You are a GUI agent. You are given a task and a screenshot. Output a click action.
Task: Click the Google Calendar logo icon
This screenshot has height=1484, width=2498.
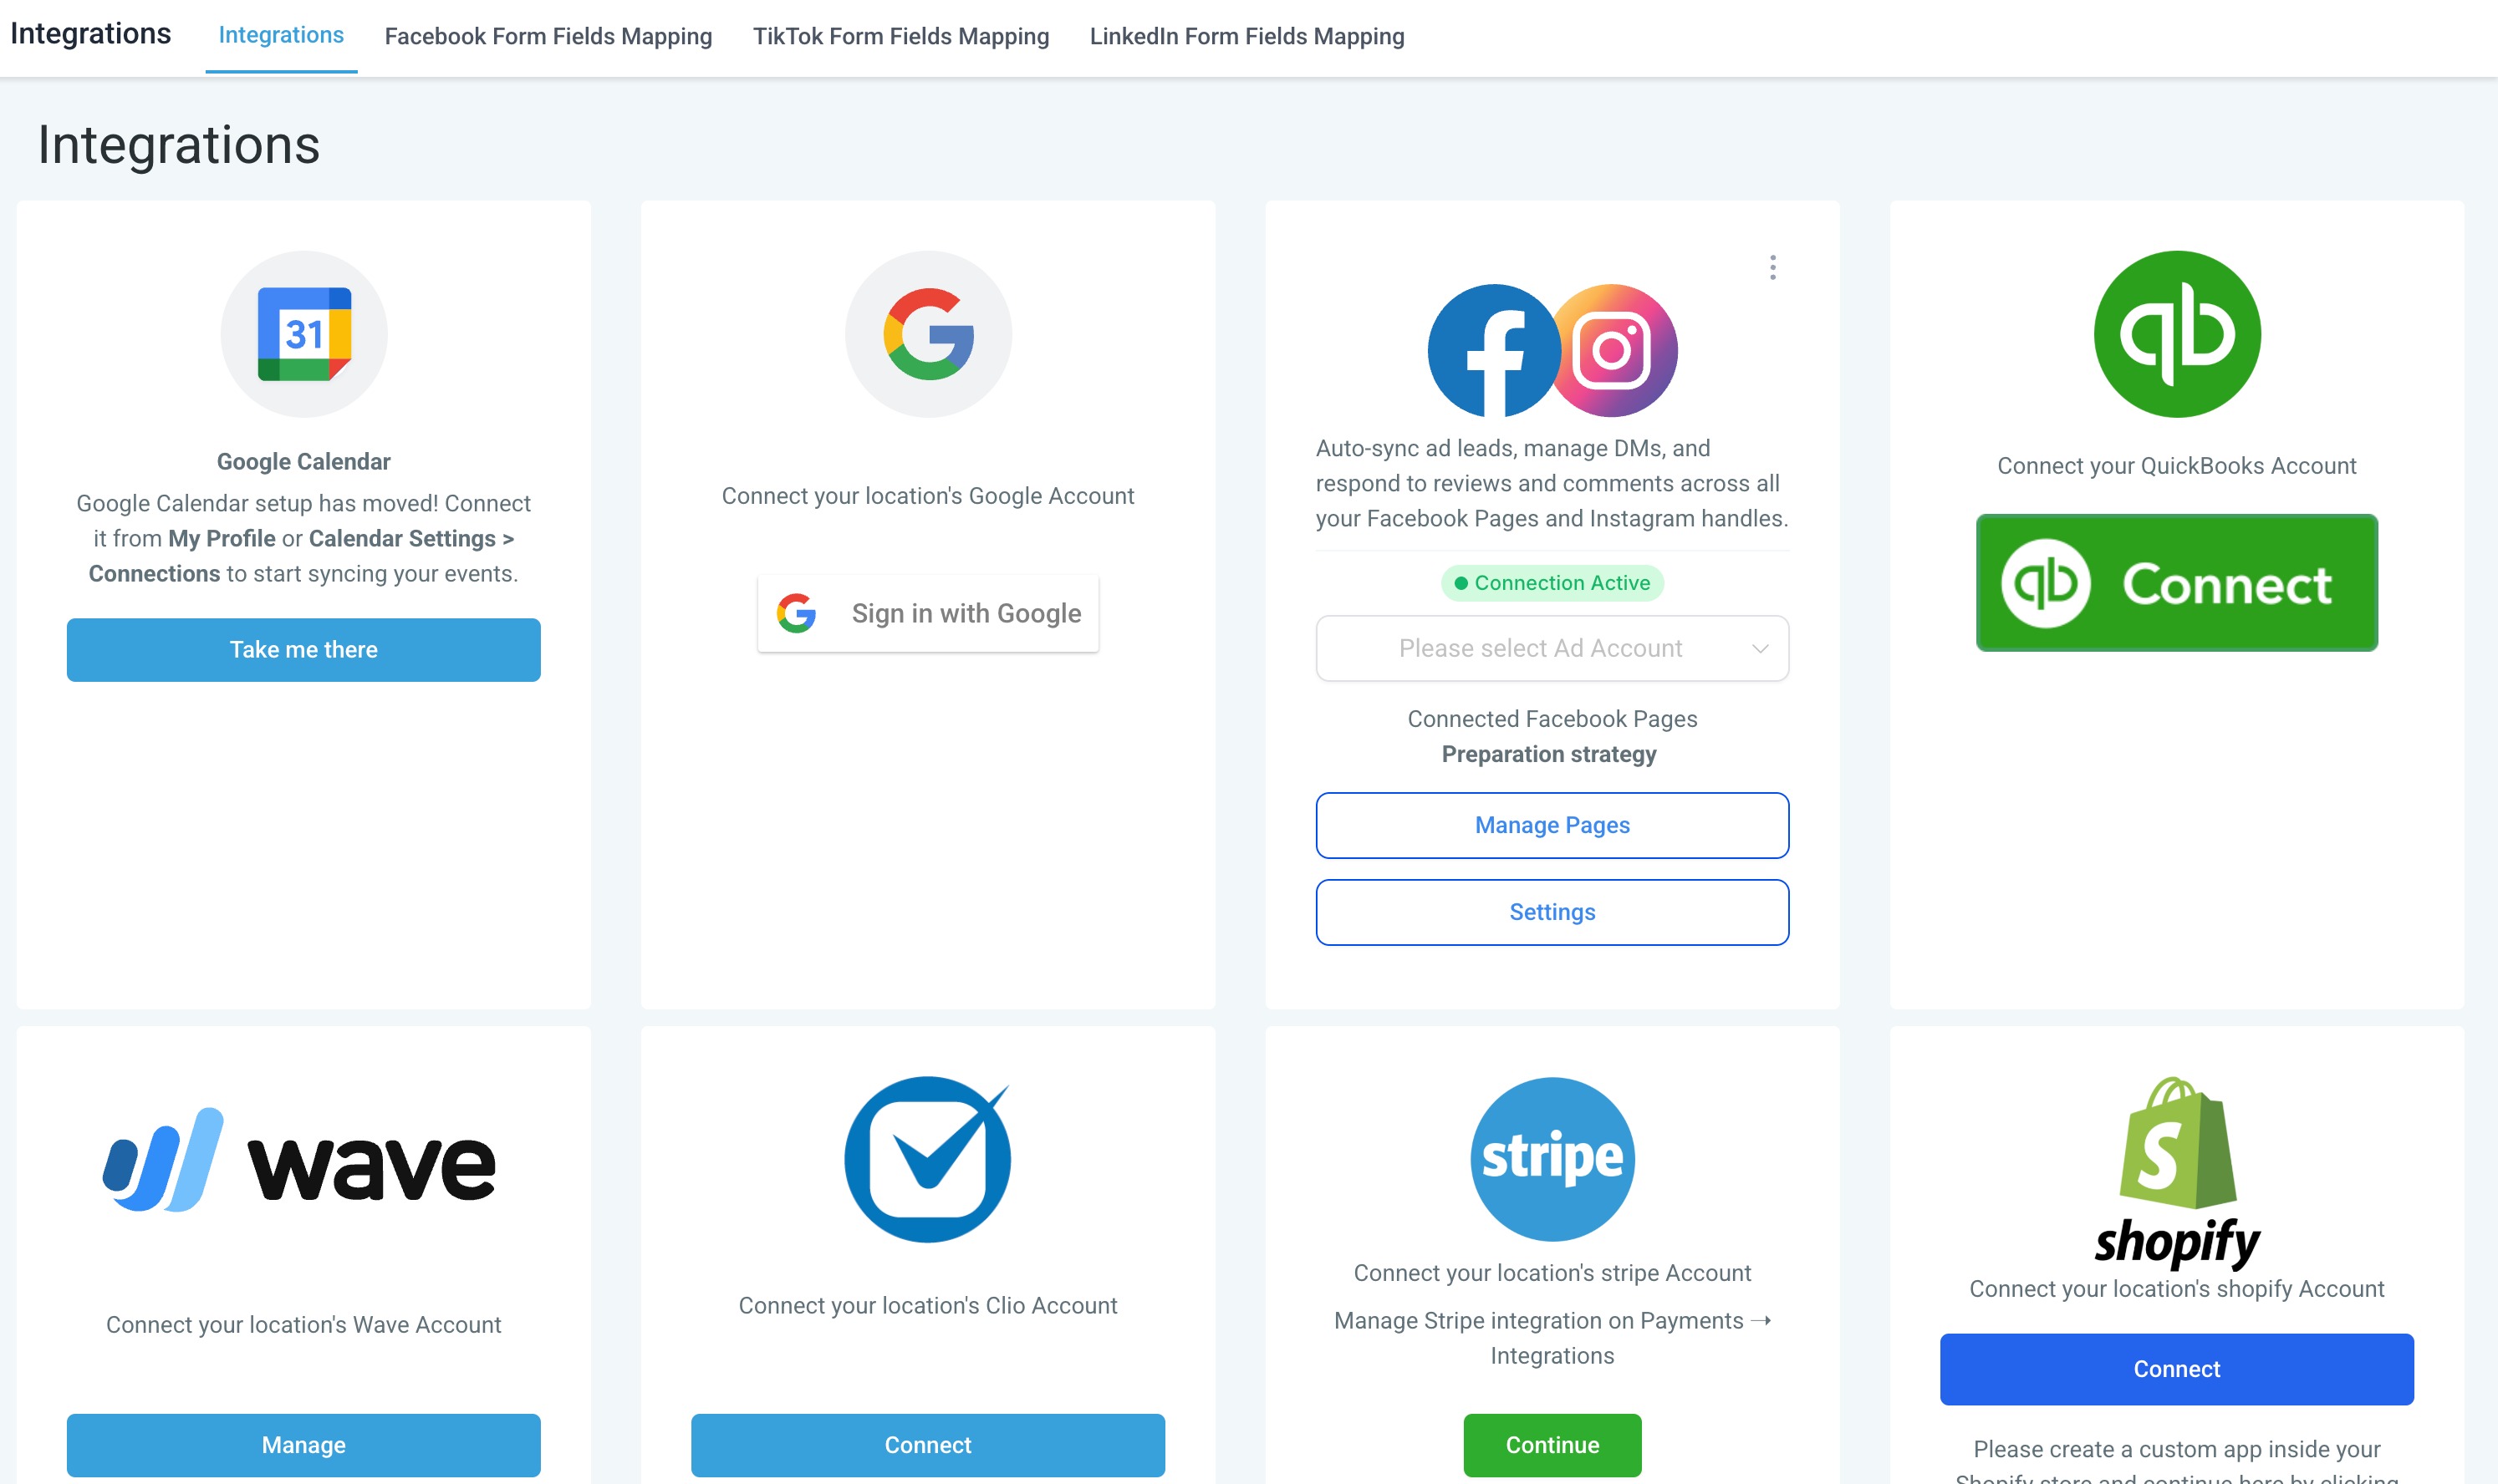[x=304, y=334]
